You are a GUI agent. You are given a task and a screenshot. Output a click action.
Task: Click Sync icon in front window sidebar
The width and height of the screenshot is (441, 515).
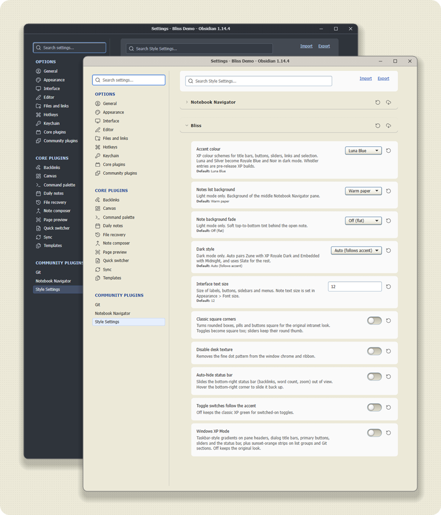(x=98, y=270)
